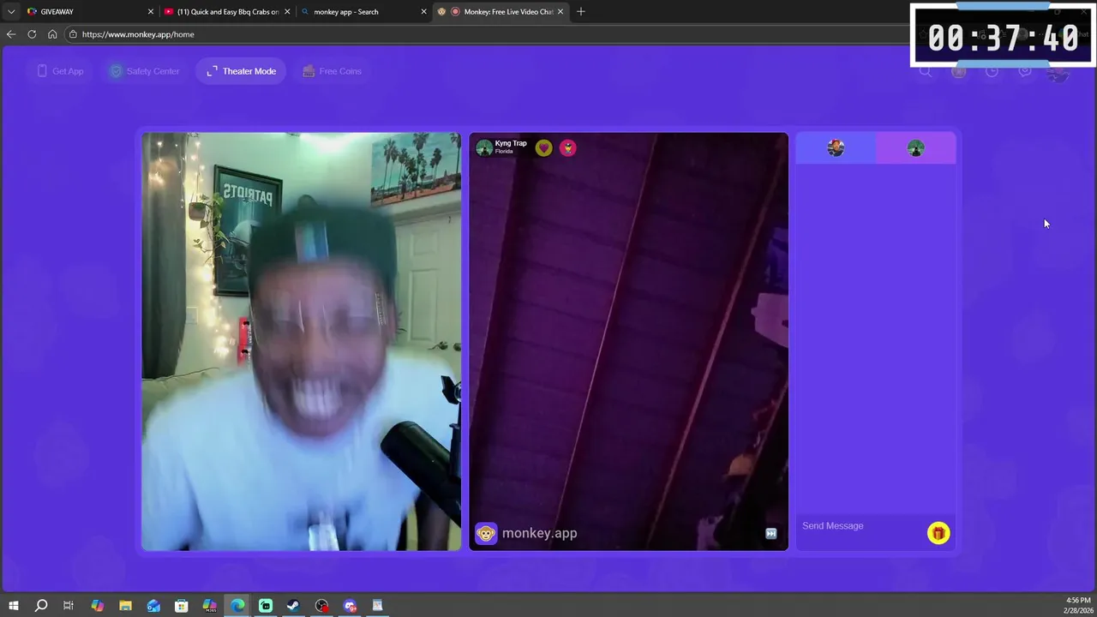
Task: Close the Bbq Crabs YouTube tab
Action: point(287,11)
